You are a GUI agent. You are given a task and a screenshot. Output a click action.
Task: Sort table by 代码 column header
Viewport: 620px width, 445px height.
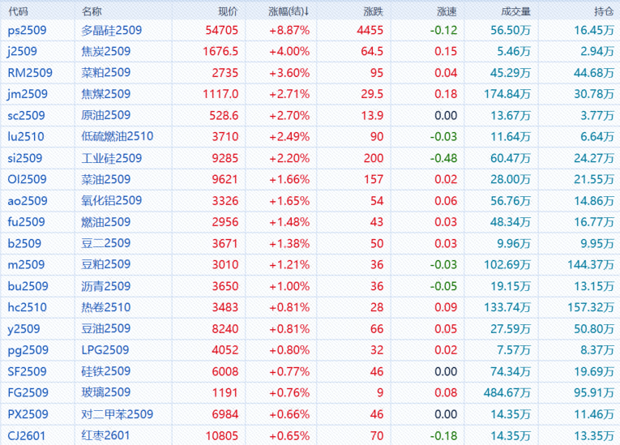click(18, 12)
